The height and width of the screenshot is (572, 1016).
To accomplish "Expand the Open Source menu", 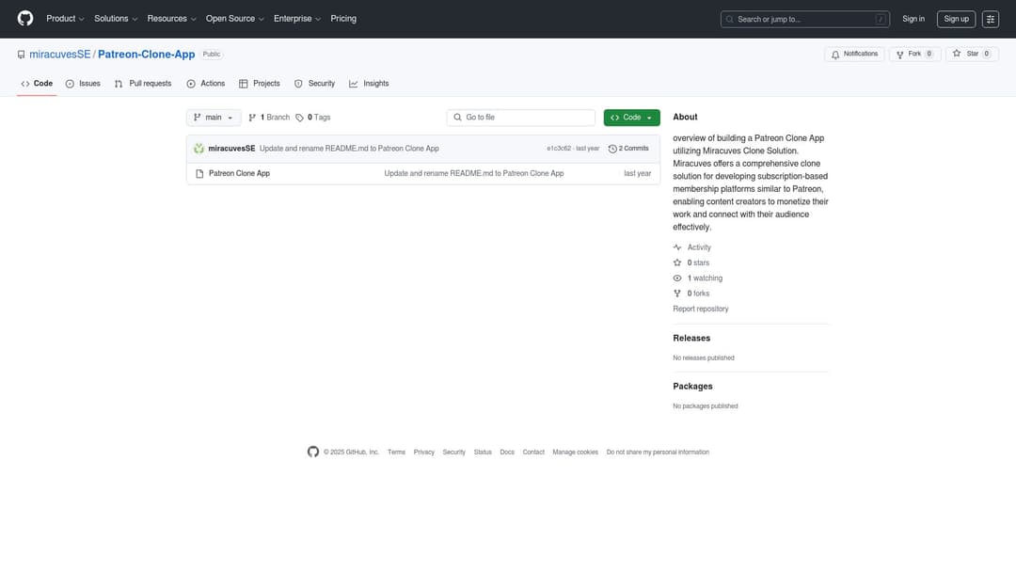I will (x=234, y=19).
